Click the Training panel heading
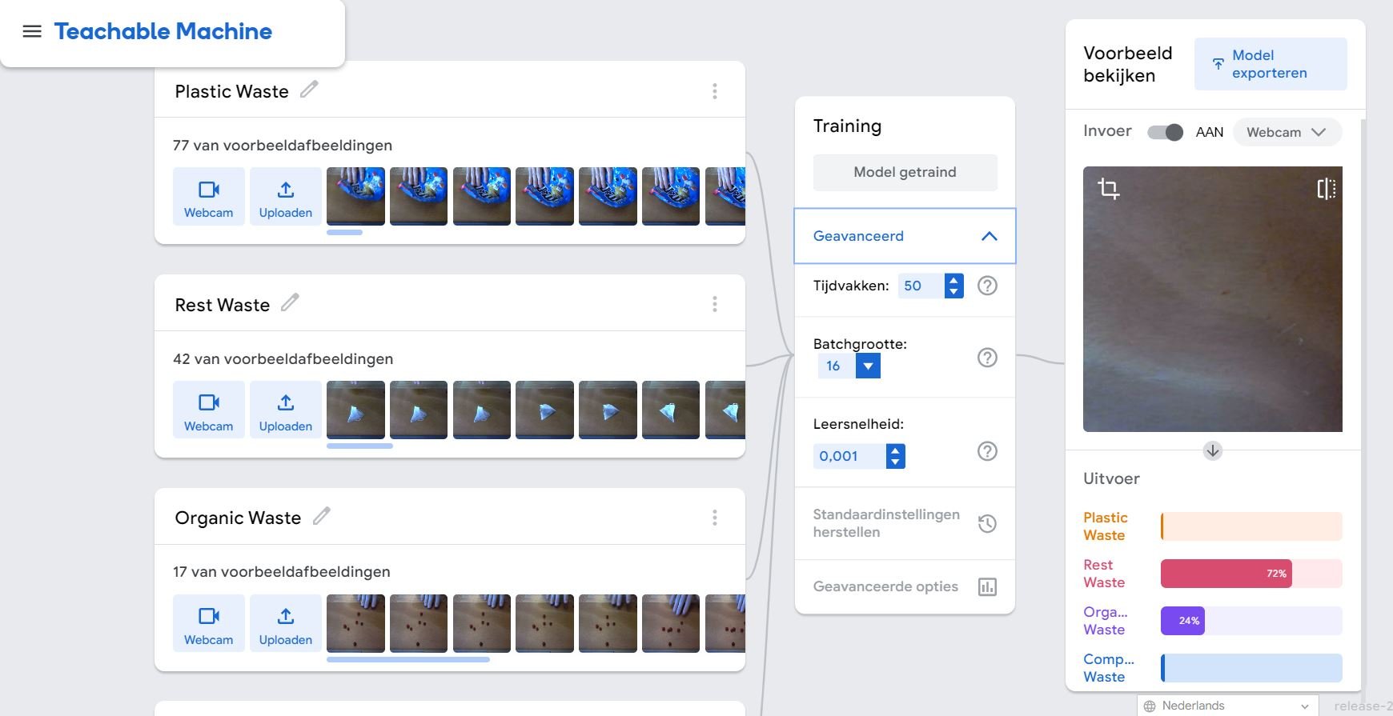Image resolution: width=1393 pixels, height=716 pixels. point(847,126)
